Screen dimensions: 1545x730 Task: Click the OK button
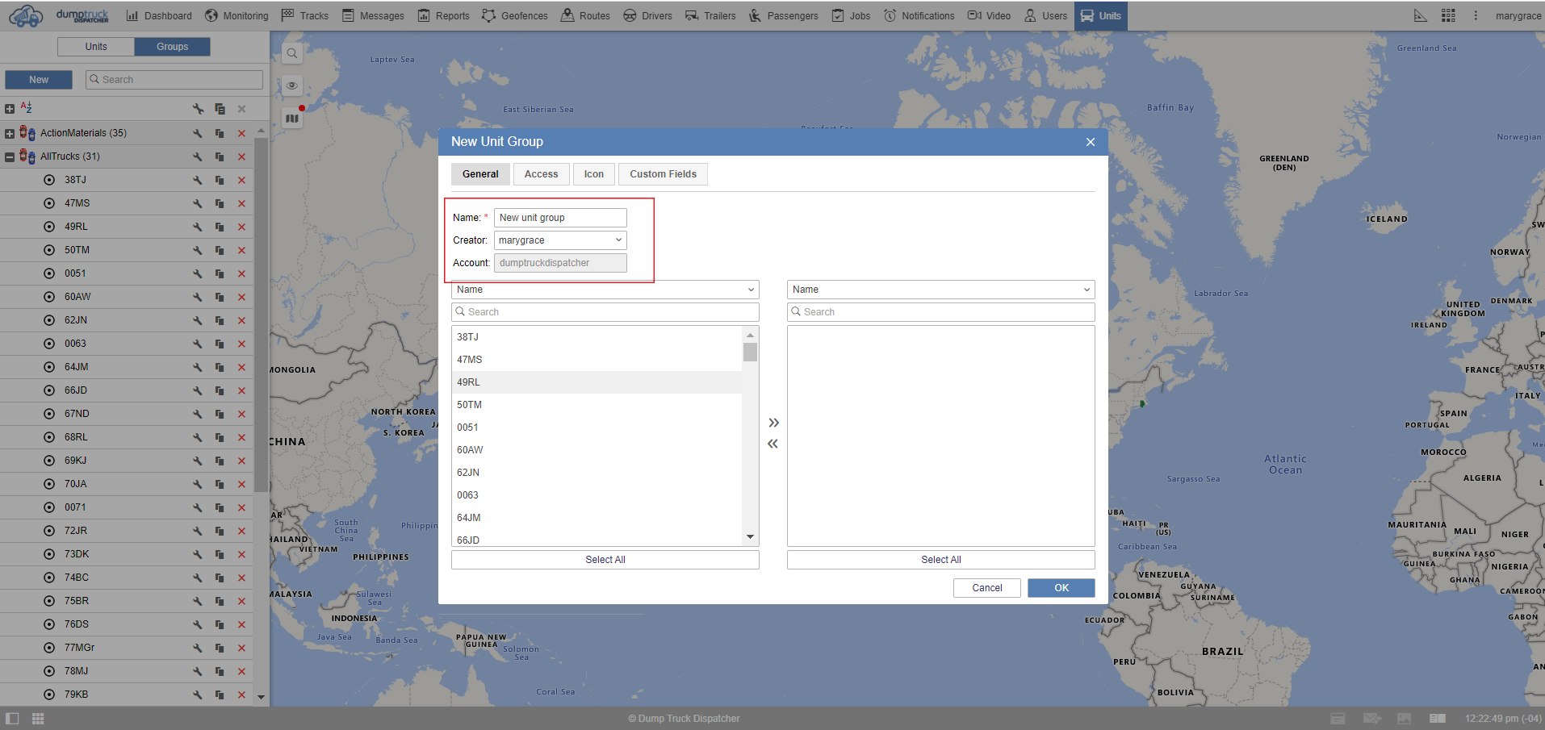pos(1061,588)
